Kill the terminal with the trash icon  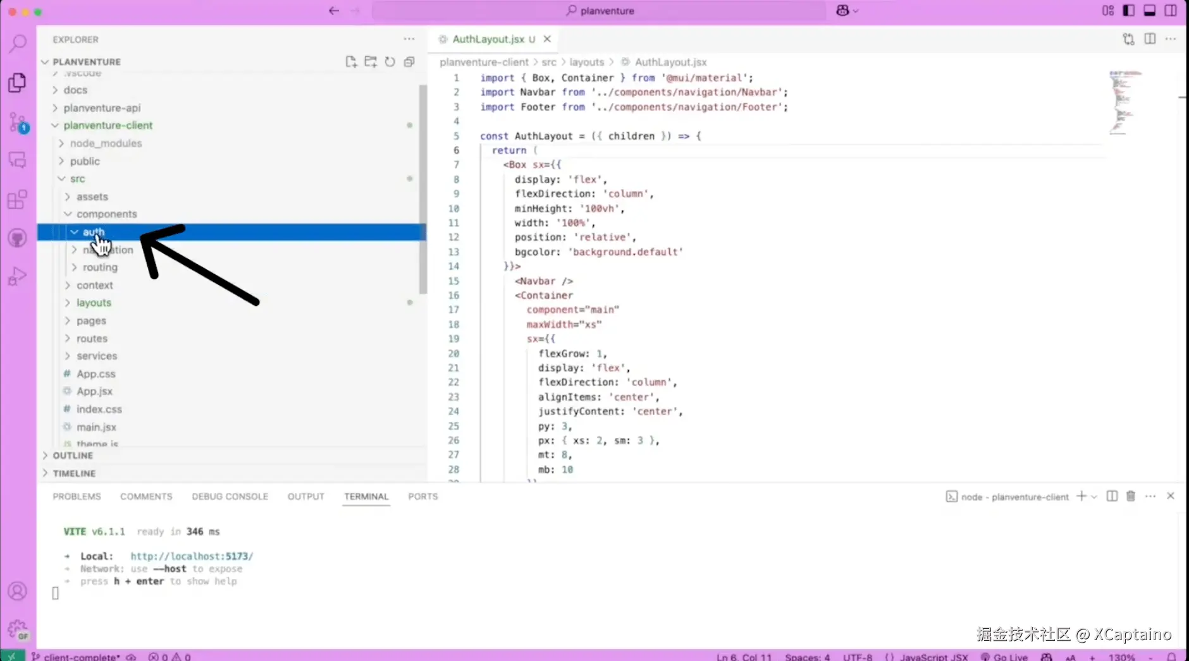pyautogui.click(x=1130, y=496)
